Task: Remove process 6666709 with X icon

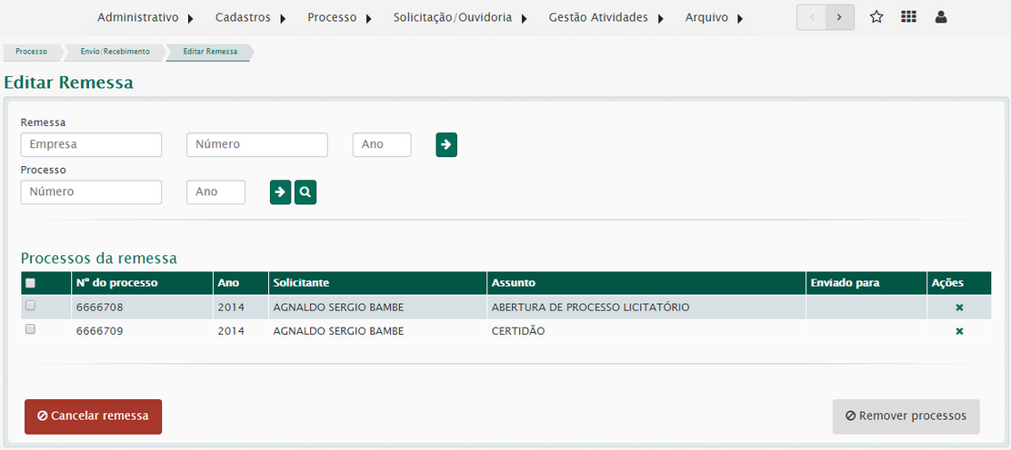Action: [x=959, y=331]
